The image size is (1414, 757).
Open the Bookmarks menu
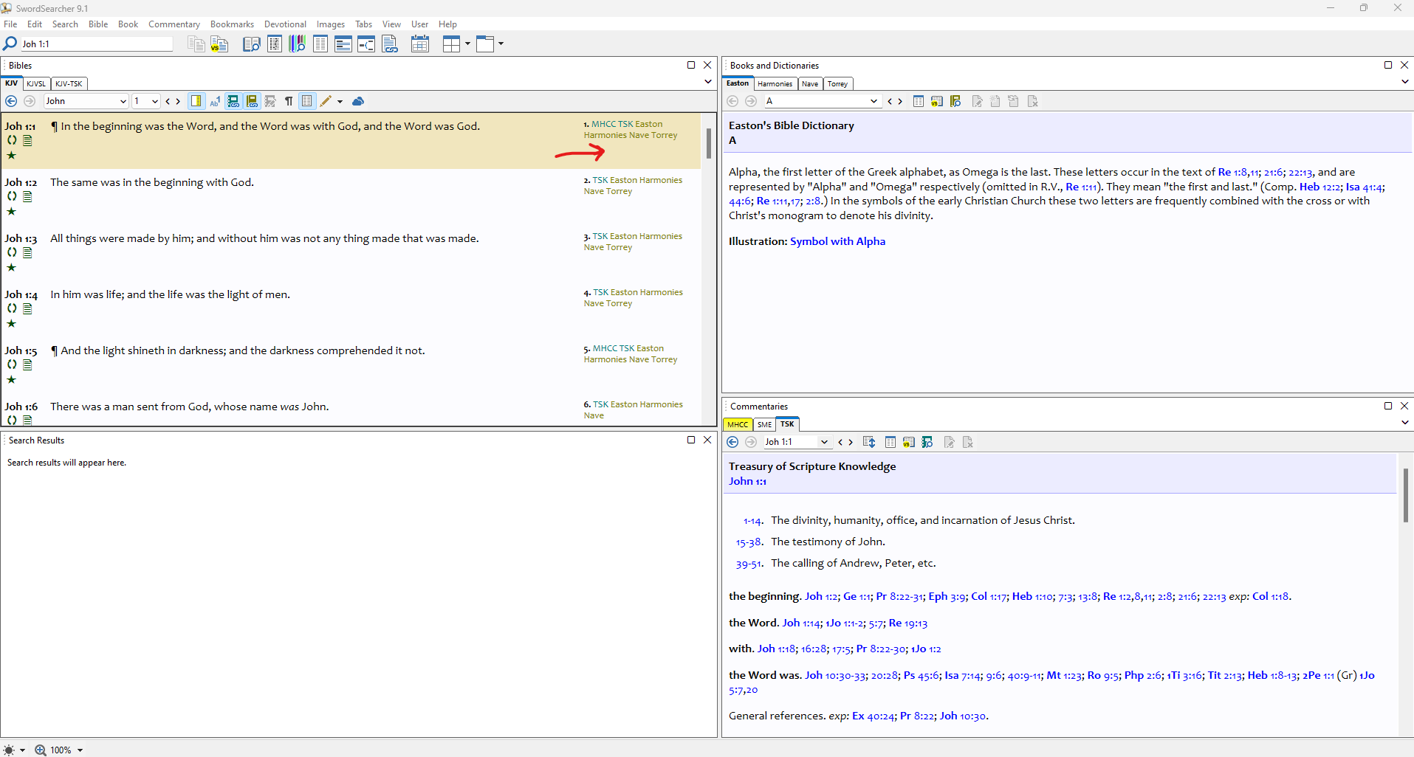tap(232, 24)
